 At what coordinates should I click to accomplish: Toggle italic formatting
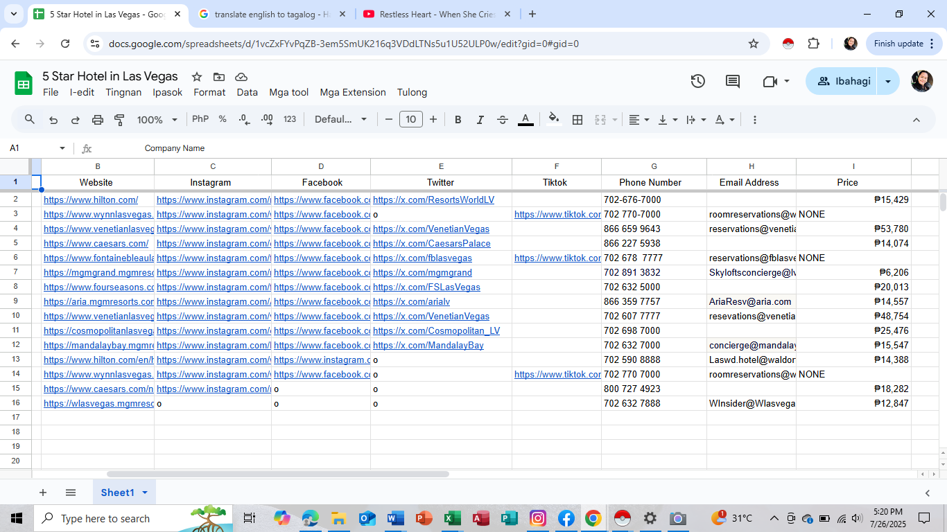click(x=480, y=120)
